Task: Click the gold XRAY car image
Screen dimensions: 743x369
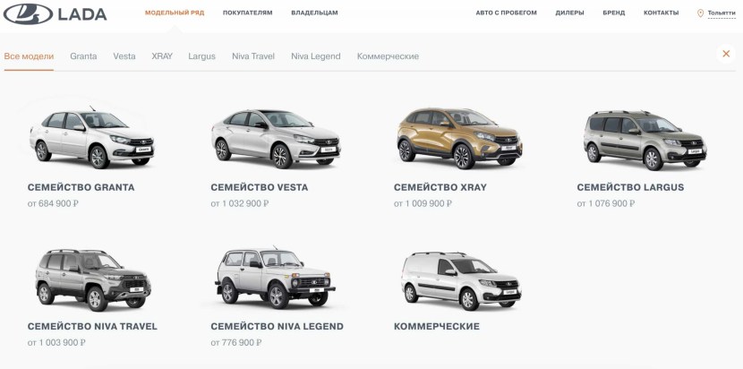Action: point(458,138)
